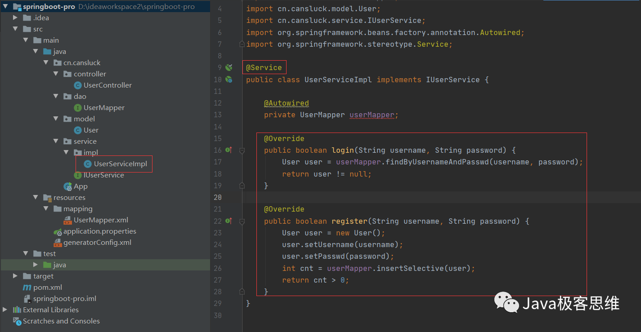This screenshot has height=332, width=641.
Task: Click the implements-method gutter icon at line 22
Action: coord(229,221)
